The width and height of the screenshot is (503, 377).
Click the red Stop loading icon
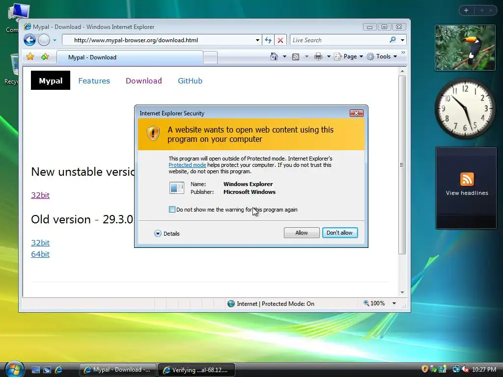[280, 40]
